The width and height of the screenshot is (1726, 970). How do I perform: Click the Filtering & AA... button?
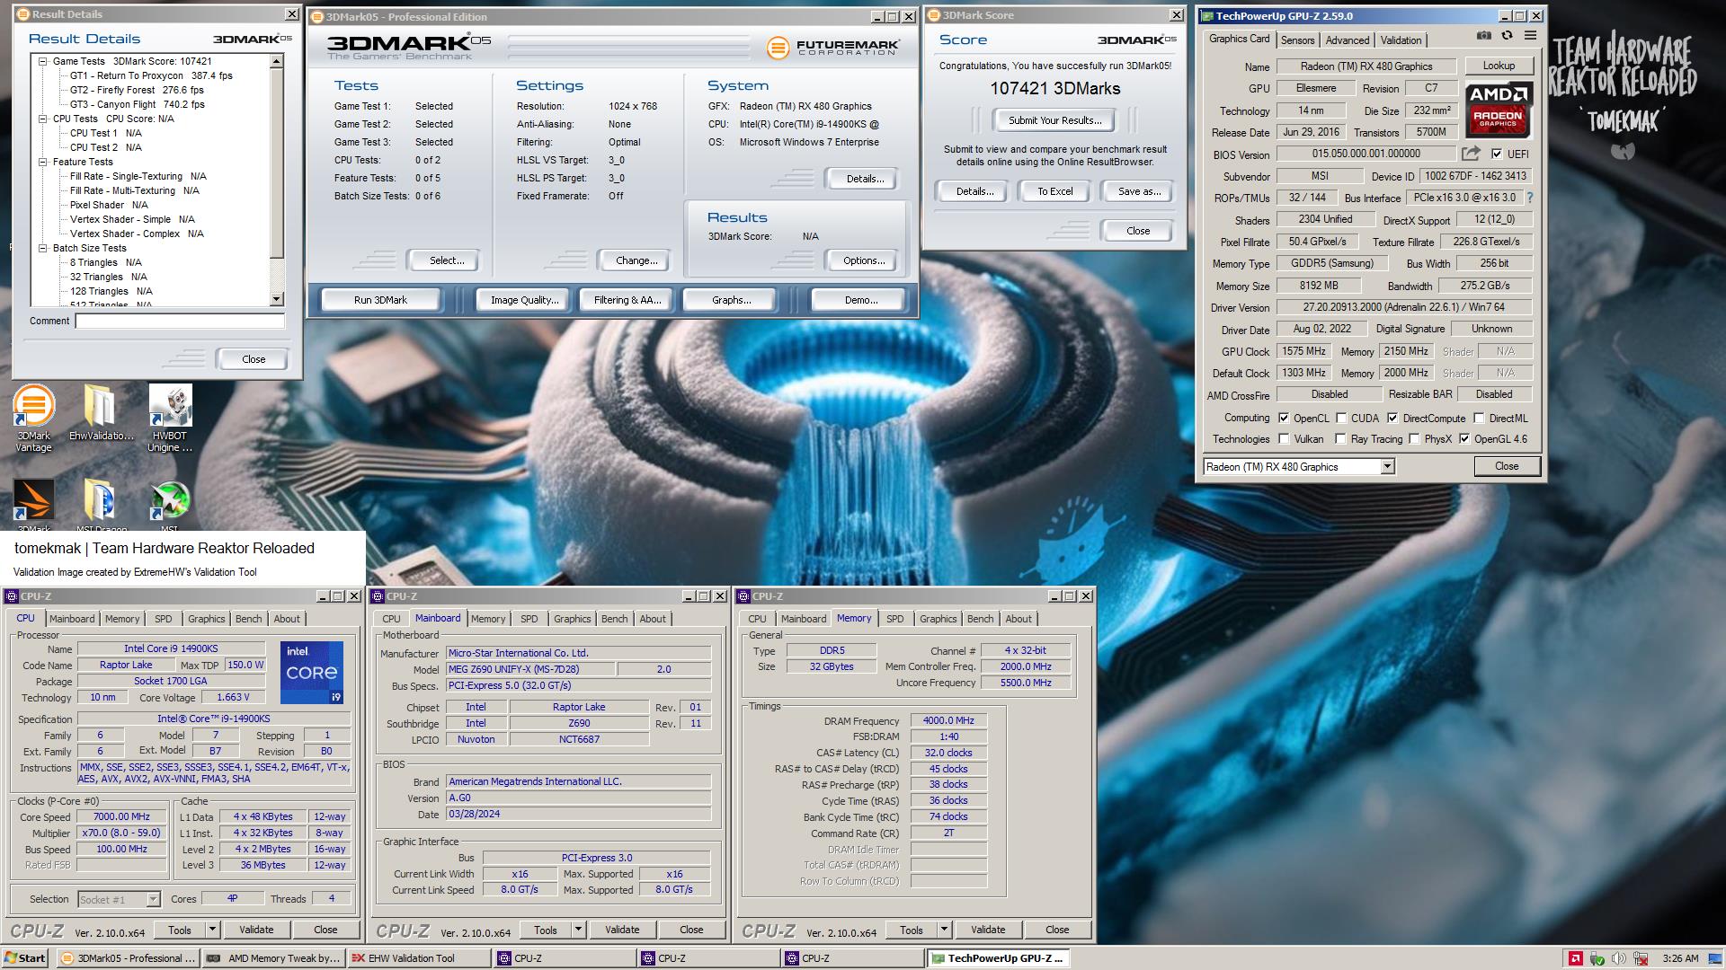pyautogui.click(x=627, y=300)
